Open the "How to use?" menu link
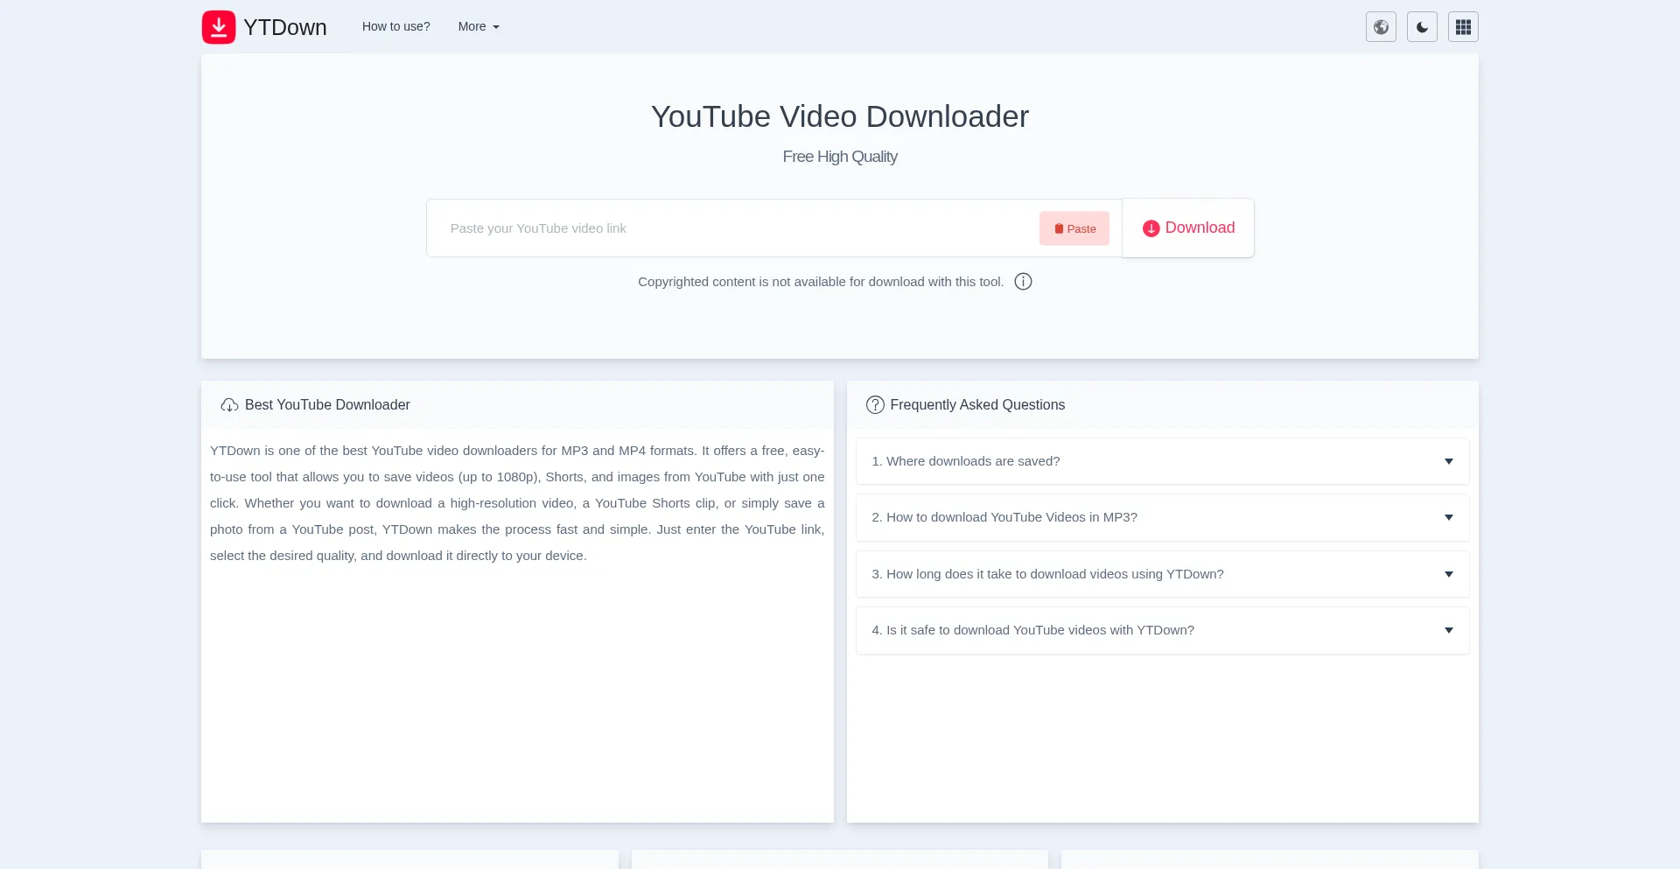The width and height of the screenshot is (1680, 869). (396, 27)
